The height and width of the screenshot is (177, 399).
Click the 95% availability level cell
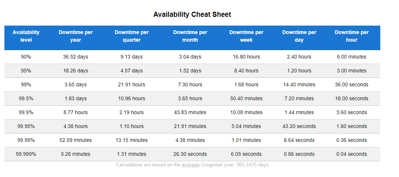click(26, 71)
